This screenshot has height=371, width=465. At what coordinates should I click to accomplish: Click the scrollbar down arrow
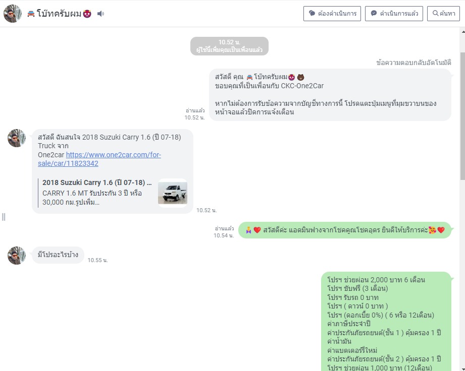tap(463, 368)
